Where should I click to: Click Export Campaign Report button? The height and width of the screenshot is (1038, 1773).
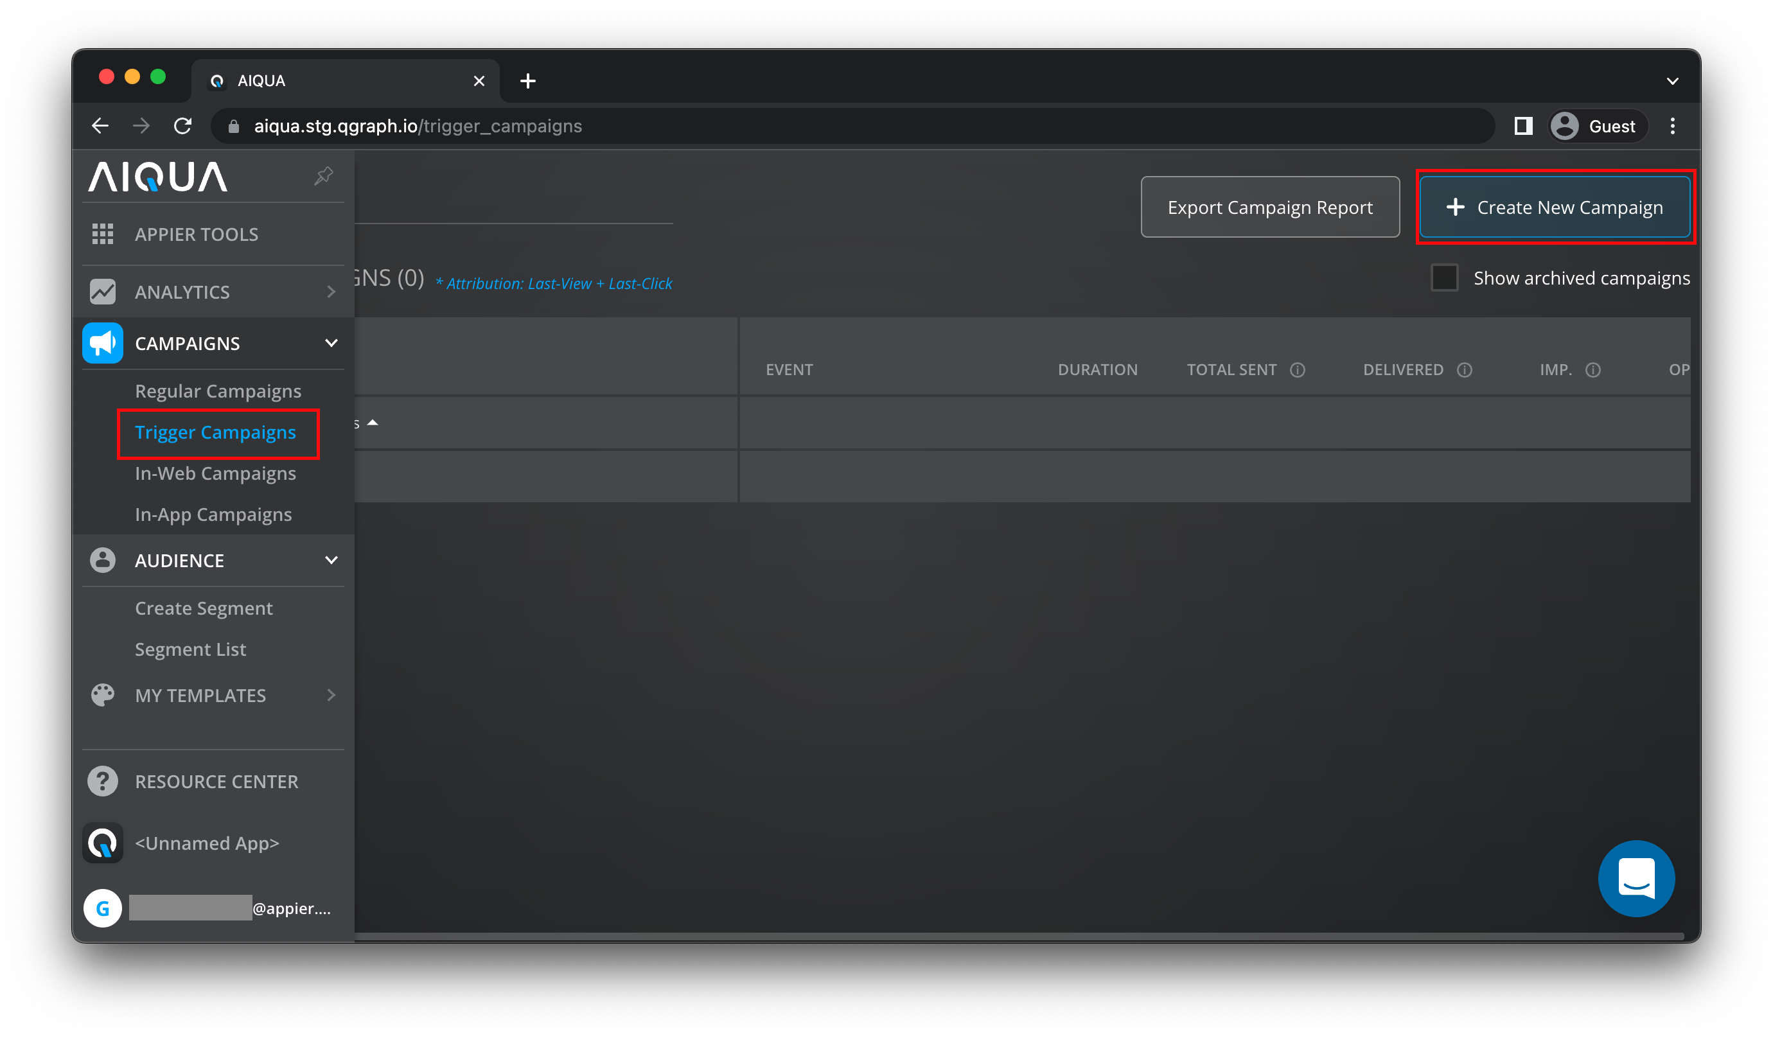pyautogui.click(x=1269, y=207)
